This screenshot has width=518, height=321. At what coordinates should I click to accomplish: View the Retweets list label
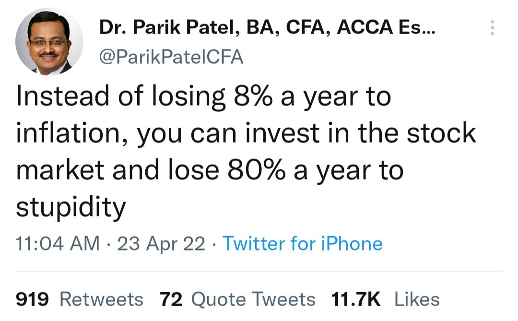point(101,299)
